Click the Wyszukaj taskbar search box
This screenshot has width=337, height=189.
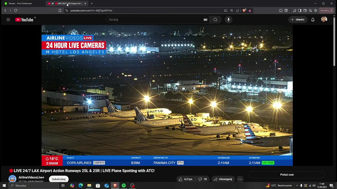coord(34,186)
